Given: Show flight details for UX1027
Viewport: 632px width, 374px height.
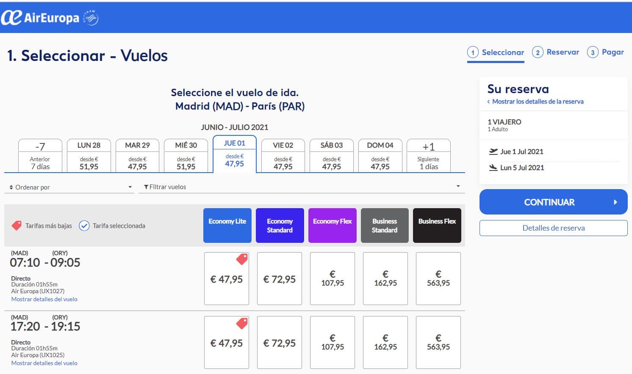Looking at the screenshot, I should click(x=44, y=299).
